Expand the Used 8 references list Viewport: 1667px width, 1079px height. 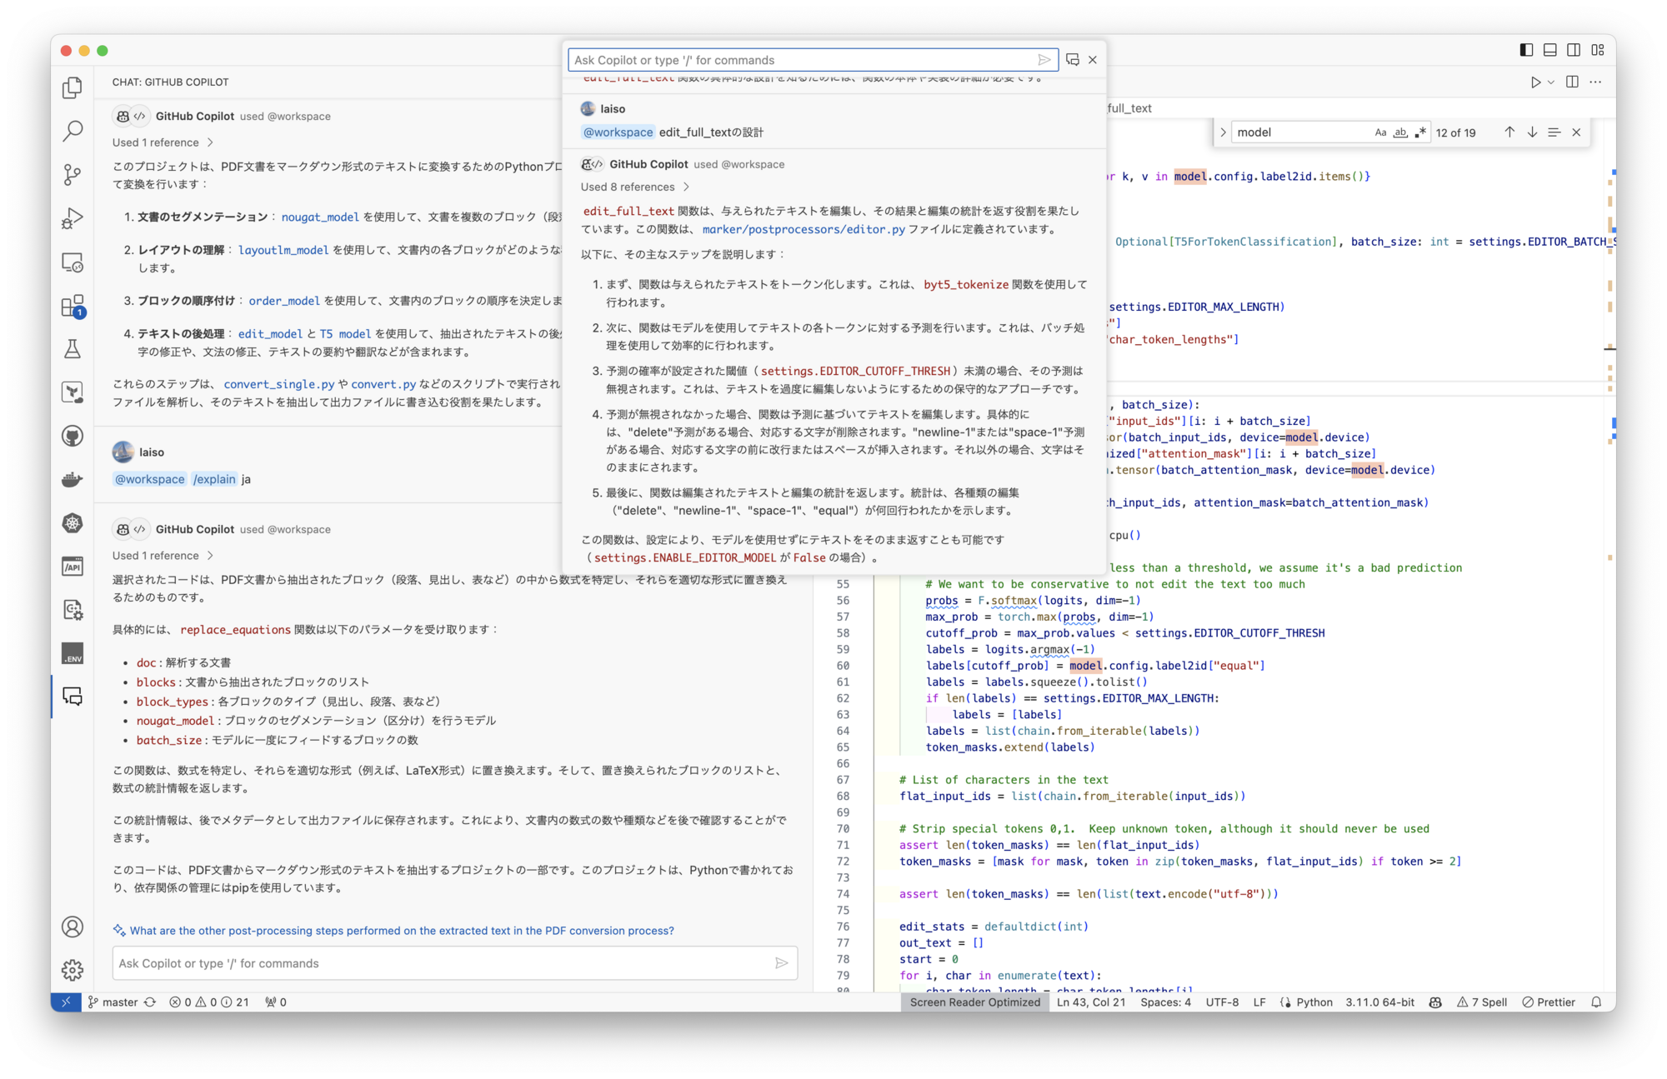[x=634, y=187]
